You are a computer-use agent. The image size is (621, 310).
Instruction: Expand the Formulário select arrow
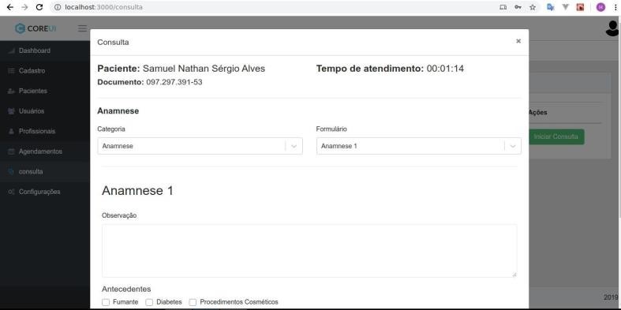click(513, 146)
